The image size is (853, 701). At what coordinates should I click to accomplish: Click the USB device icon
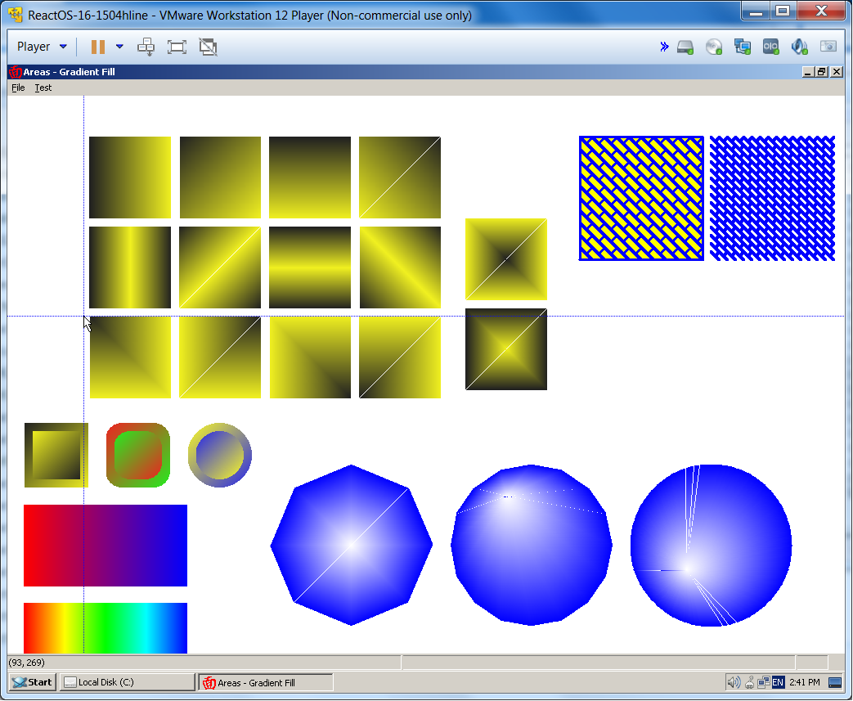(x=771, y=47)
